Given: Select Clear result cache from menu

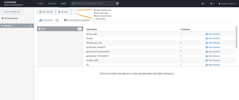Looking at the screenshot, I should click(101, 13).
